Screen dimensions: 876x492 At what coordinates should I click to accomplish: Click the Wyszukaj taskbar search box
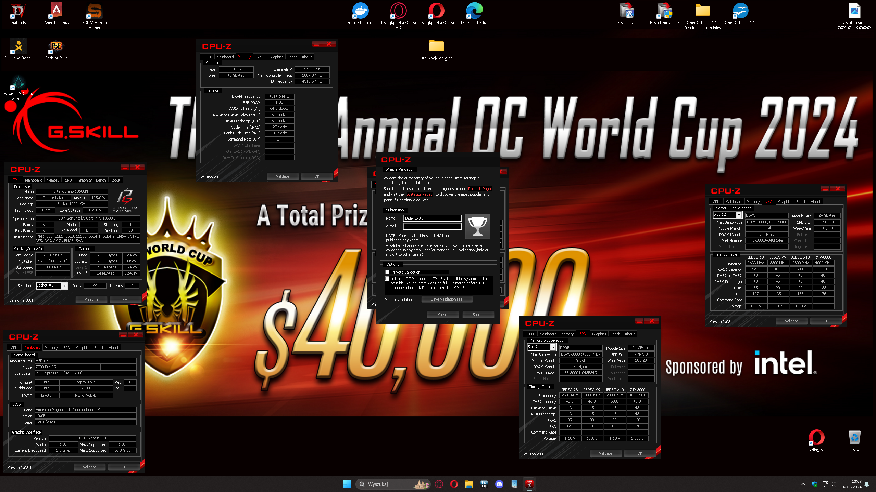[393, 484]
